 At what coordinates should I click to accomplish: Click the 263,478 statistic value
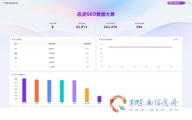coord(110,27)
